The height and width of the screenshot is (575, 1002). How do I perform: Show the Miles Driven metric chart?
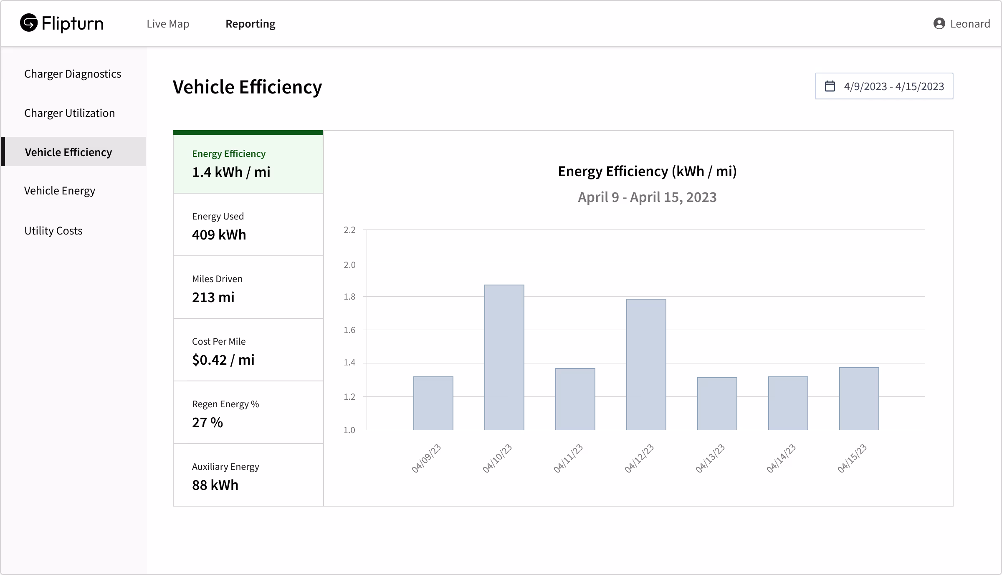(248, 288)
